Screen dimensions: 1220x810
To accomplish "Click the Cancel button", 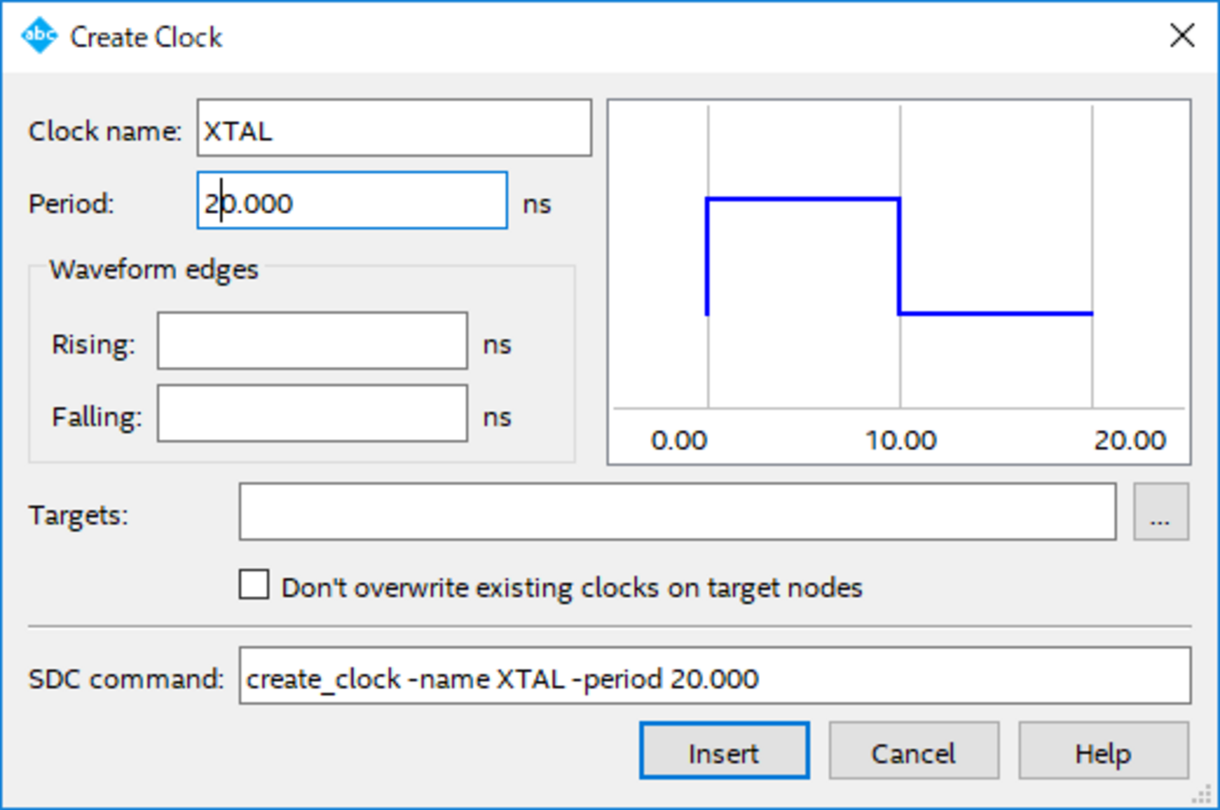I will [913, 751].
